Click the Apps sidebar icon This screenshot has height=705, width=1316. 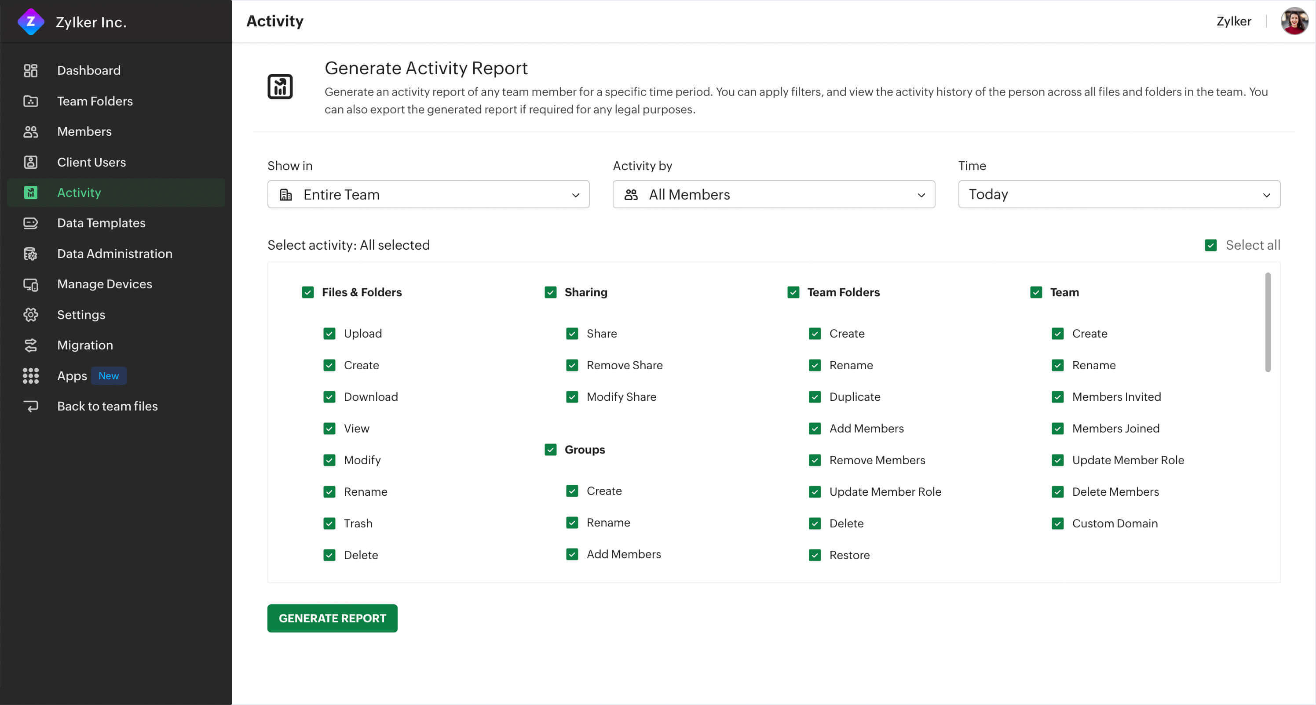click(30, 375)
